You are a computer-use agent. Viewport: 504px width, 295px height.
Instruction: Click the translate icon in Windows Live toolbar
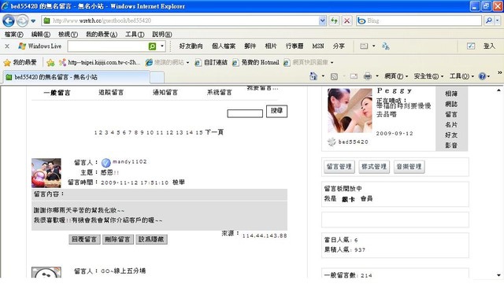click(386, 46)
